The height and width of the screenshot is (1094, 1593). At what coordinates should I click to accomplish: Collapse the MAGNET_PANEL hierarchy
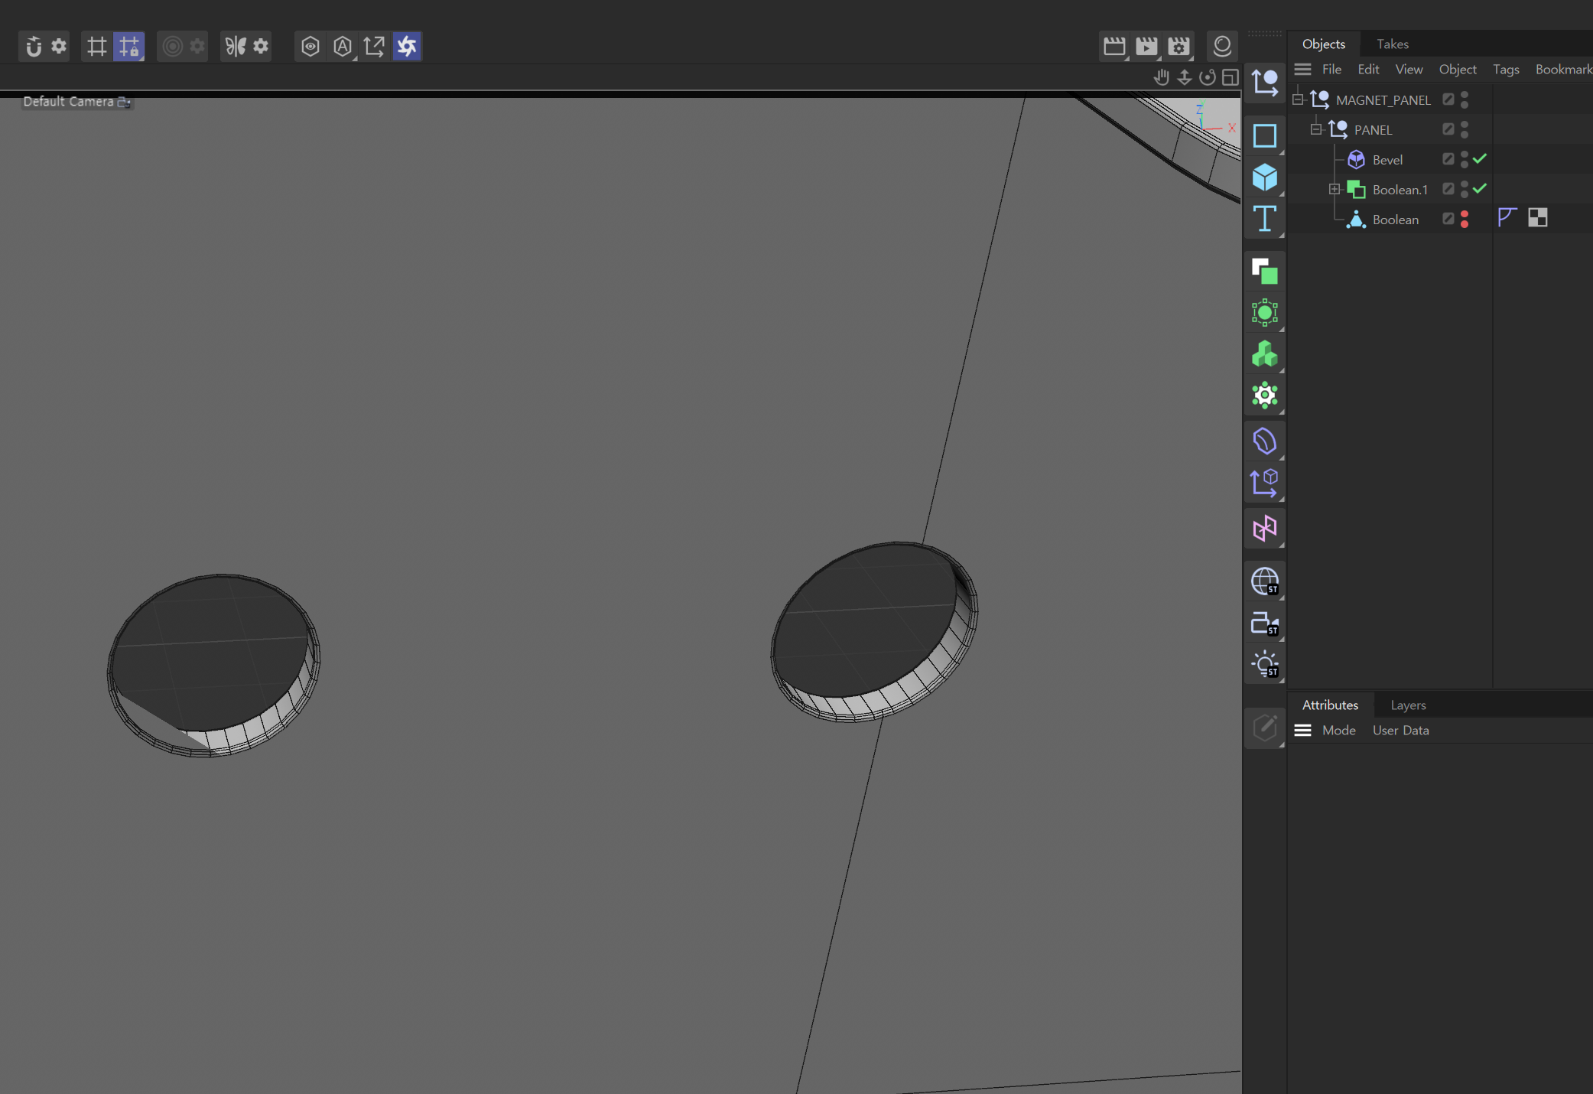click(1298, 100)
